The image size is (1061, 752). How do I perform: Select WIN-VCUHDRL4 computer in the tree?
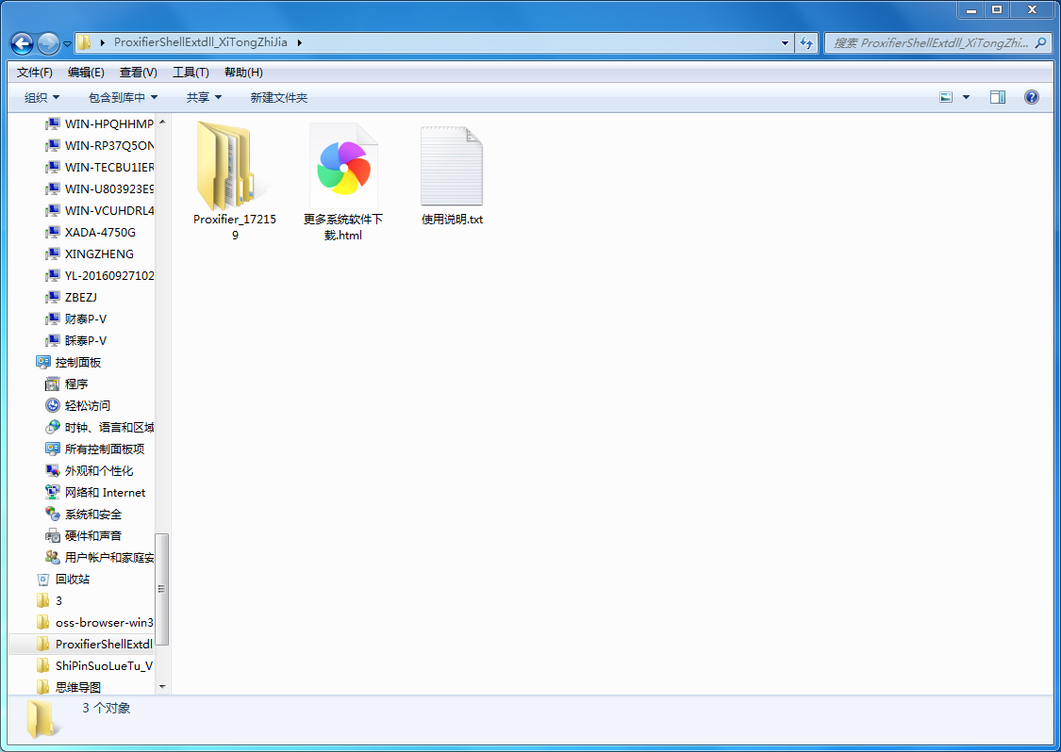click(99, 210)
